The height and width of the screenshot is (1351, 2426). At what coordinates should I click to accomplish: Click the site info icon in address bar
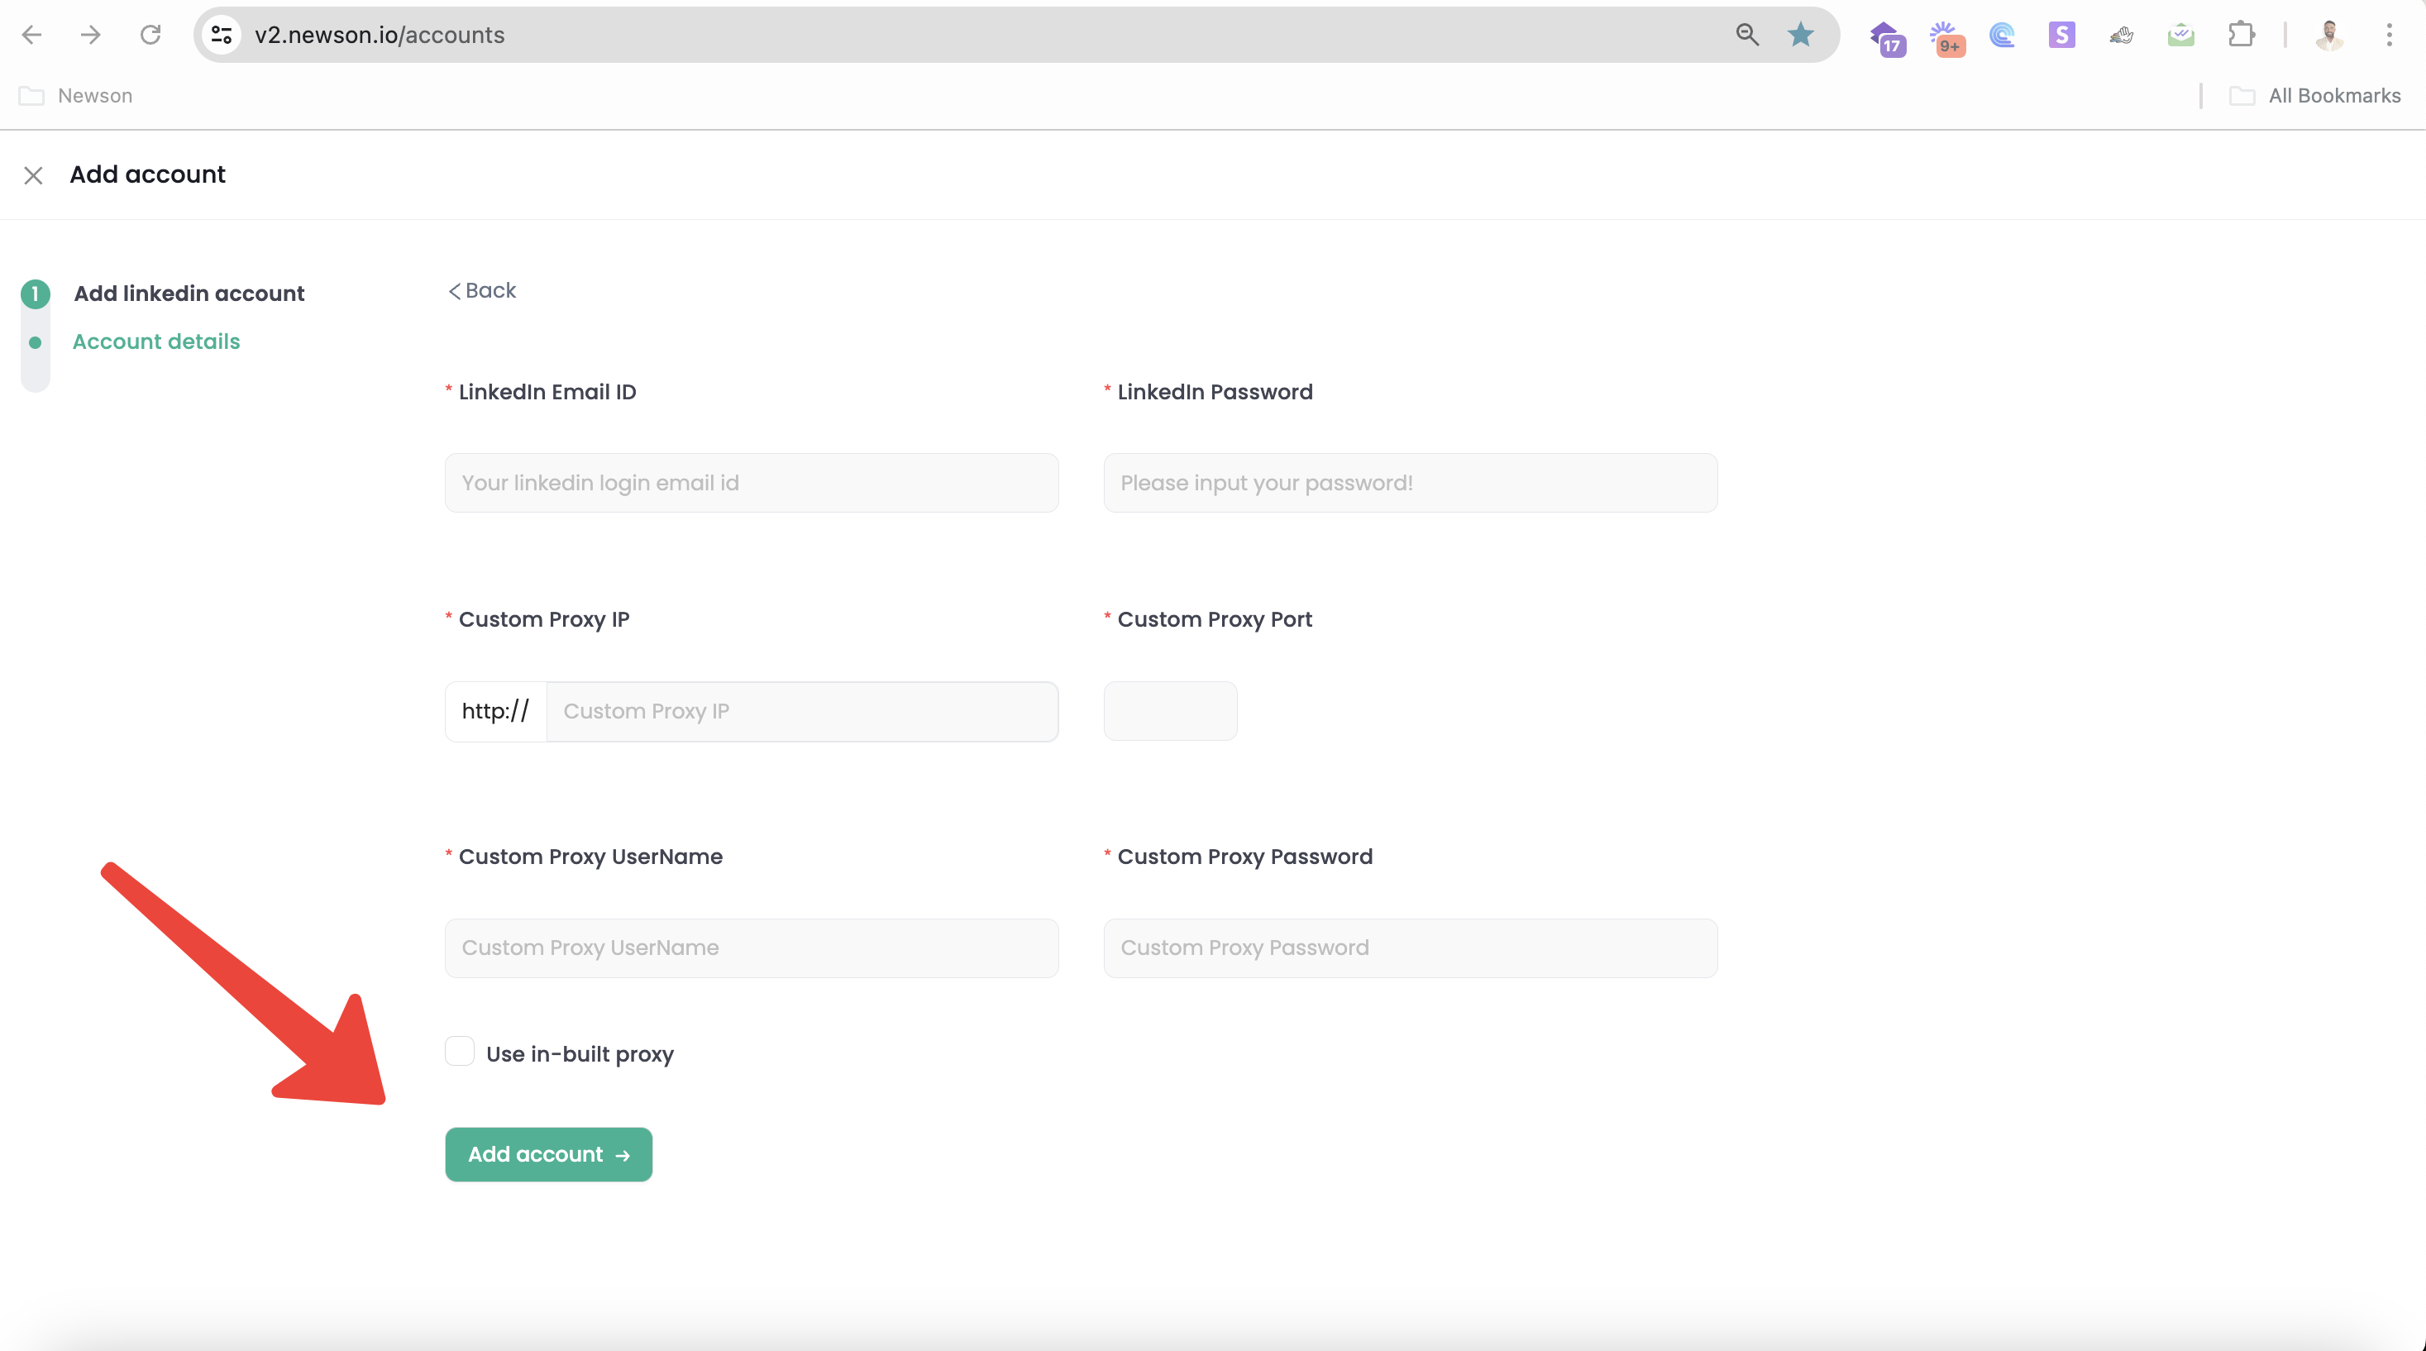pyautogui.click(x=222, y=35)
